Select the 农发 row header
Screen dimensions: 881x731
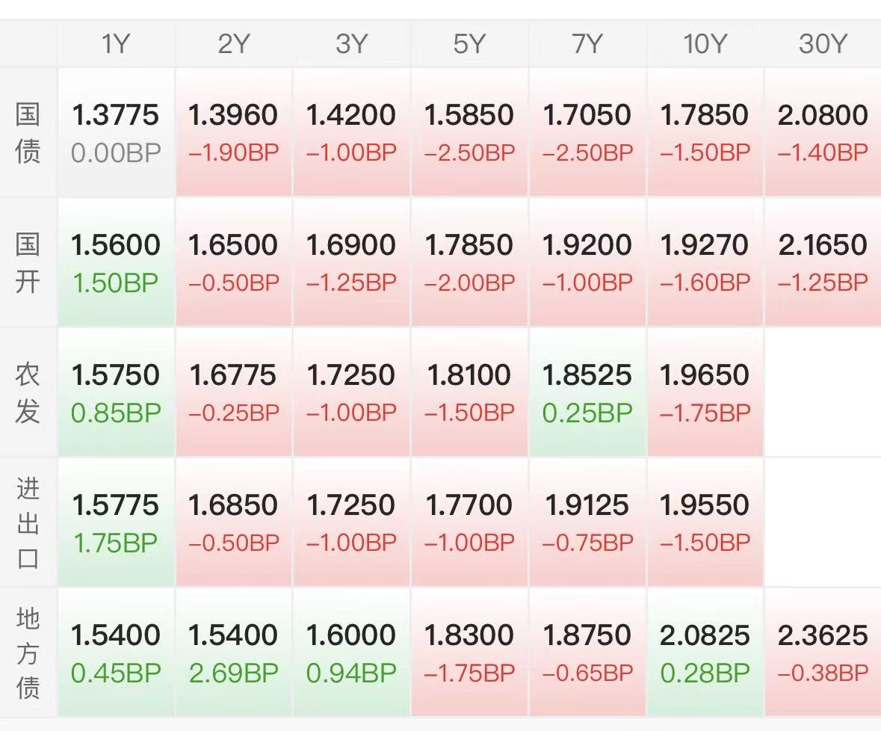click(x=28, y=393)
